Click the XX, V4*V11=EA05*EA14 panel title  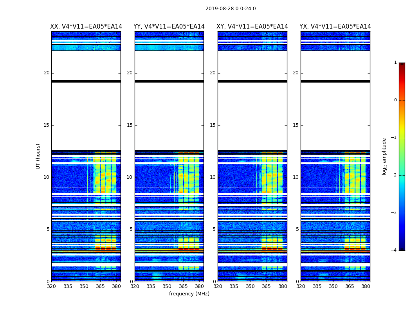point(86,27)
